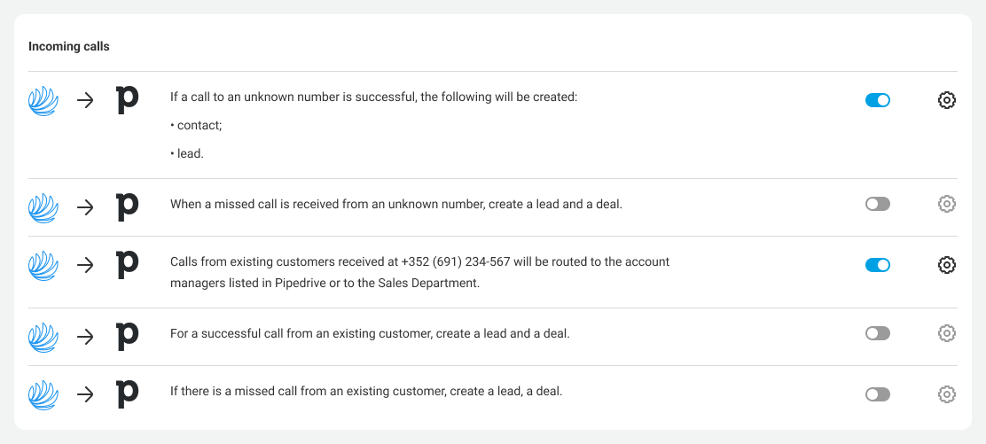Disable contact and lead creation for successful calls

pyautogui.click(x=877, y=100)
